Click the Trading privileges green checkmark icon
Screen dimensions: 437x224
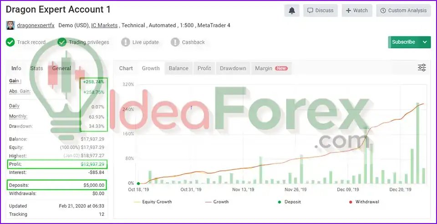pos(62,42)
